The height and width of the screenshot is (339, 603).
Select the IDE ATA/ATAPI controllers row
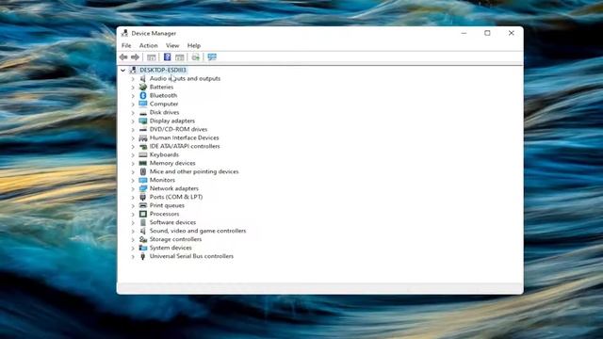tap(185, 146)
